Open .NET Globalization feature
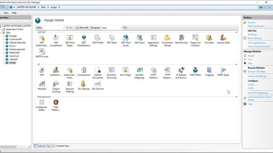This screenshot has height=153, width=273. point(84,40)
